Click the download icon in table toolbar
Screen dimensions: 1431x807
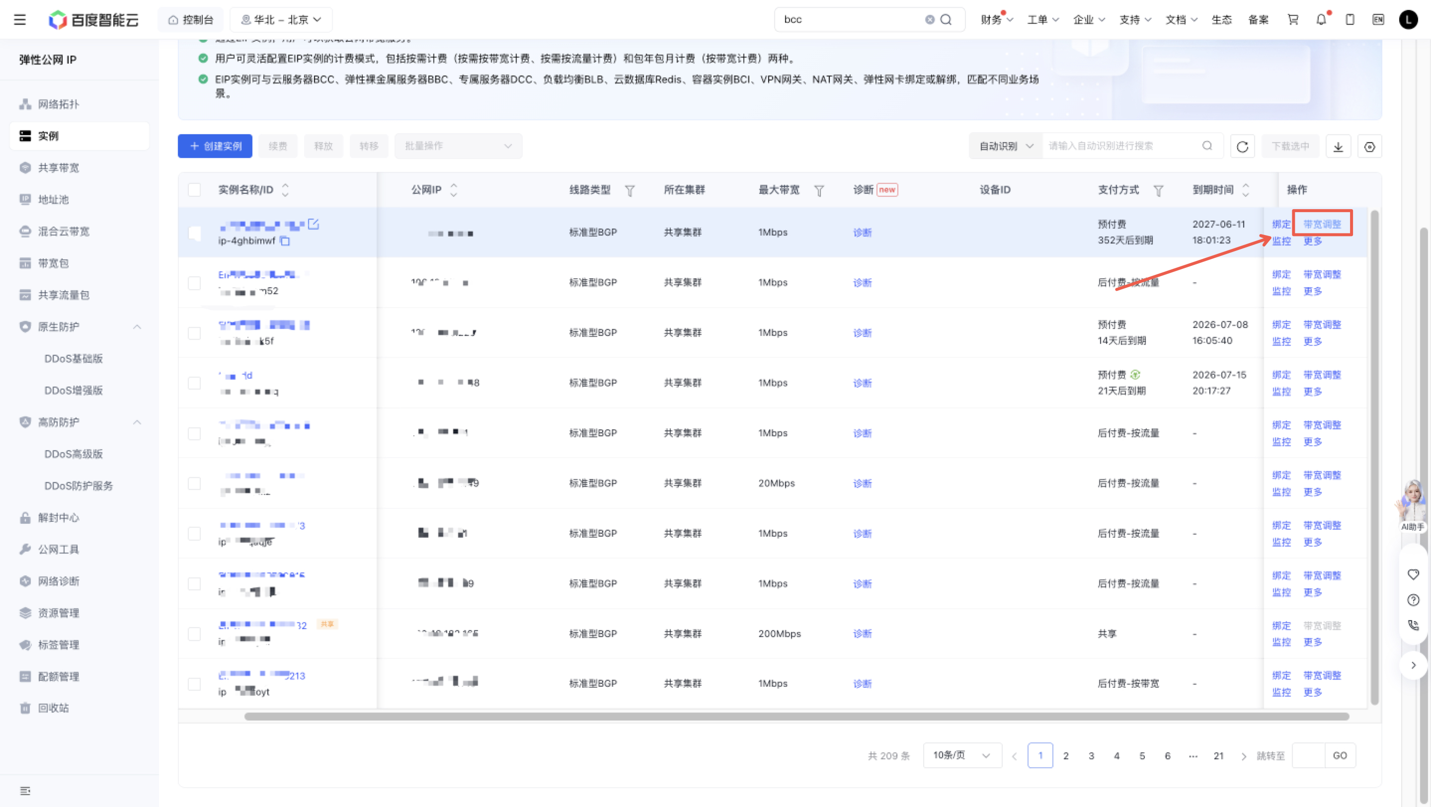point(1338,147)
